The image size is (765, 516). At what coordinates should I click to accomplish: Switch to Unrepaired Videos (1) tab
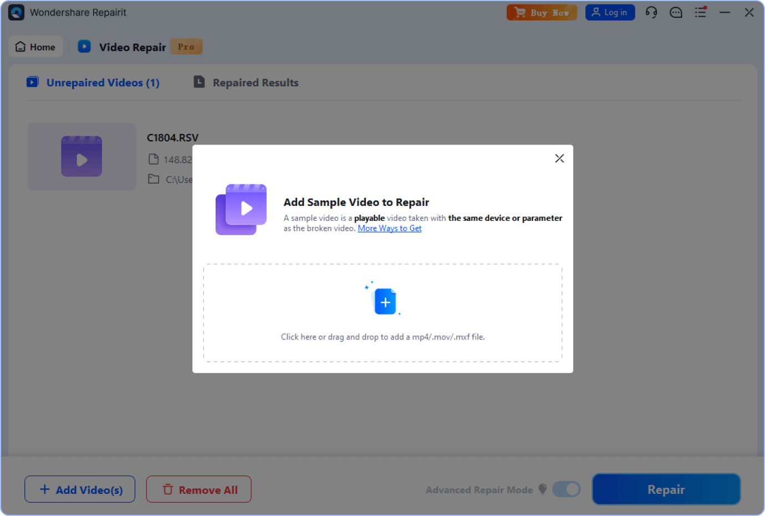[93, 82]
